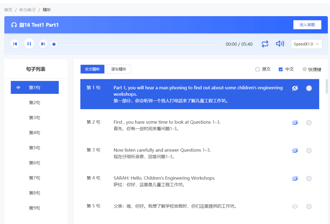
Task: Toggle eye visibility for sentence 第 5 句
Action: click(x=295, y=207)
